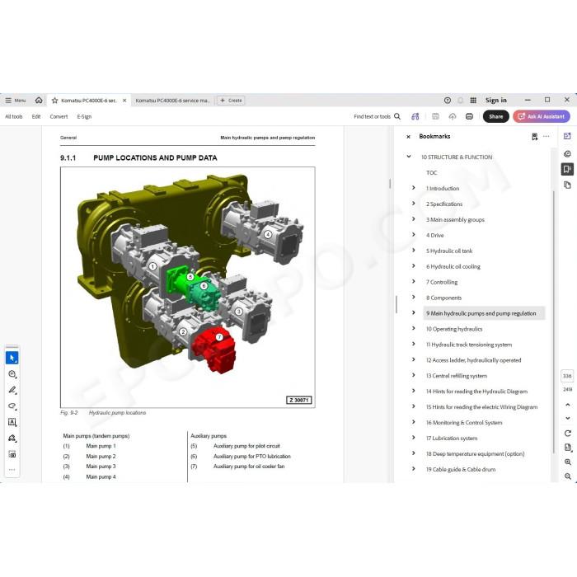577x577 pixels.
Task: Open the E-Sign menu
Action: pos(84,116)
